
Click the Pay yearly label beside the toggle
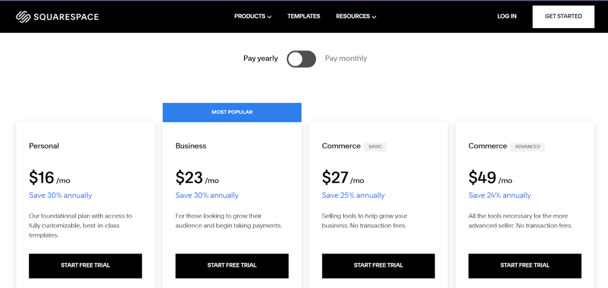[x=260, y=59]
